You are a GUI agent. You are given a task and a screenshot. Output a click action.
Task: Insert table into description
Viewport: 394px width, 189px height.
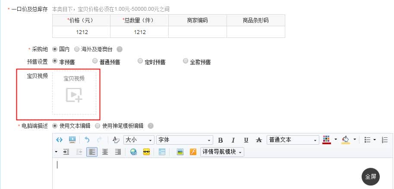162,152
